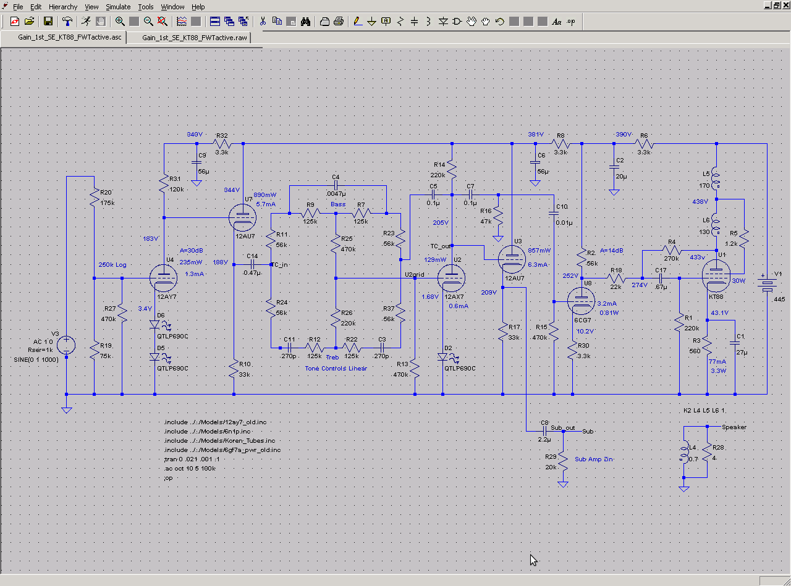
Task: Tile windows using the Tile icon
Action: point(215,22)
